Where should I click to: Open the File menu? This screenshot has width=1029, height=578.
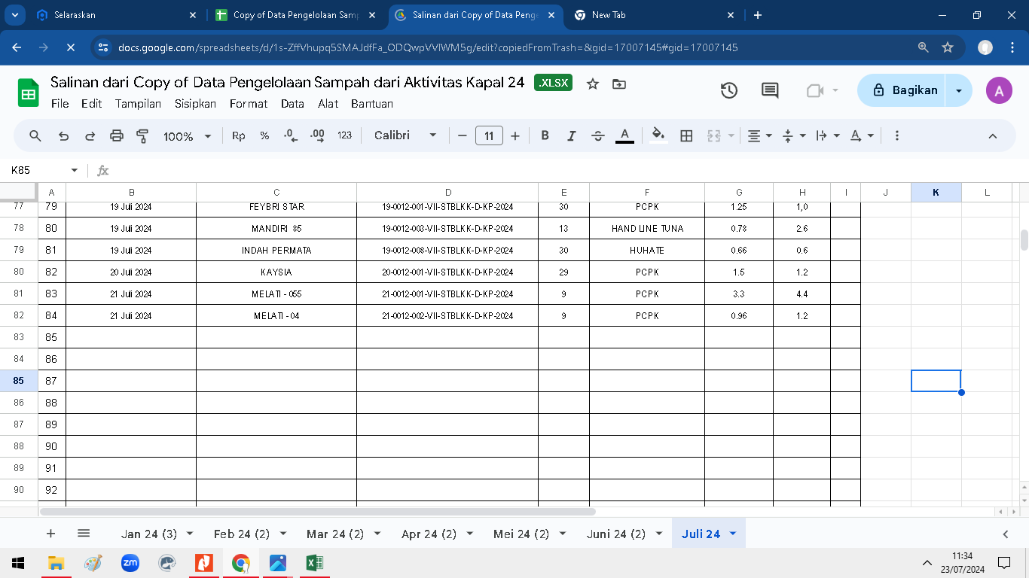coord(60,104)
